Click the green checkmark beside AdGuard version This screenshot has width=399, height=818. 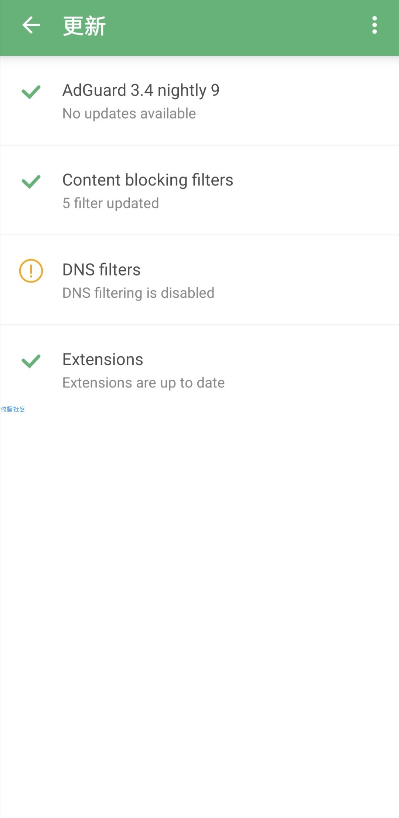(x=31, y=92)
